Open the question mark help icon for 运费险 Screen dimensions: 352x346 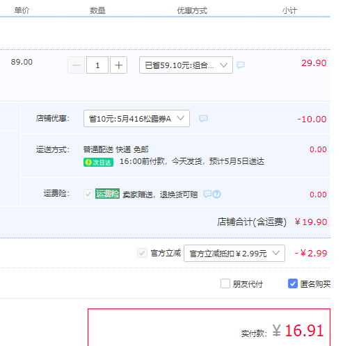point(217,194)
